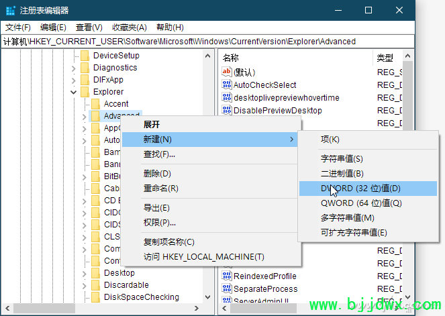
Task: Choose 展开 in the context menu
Action: coord(209,125)
